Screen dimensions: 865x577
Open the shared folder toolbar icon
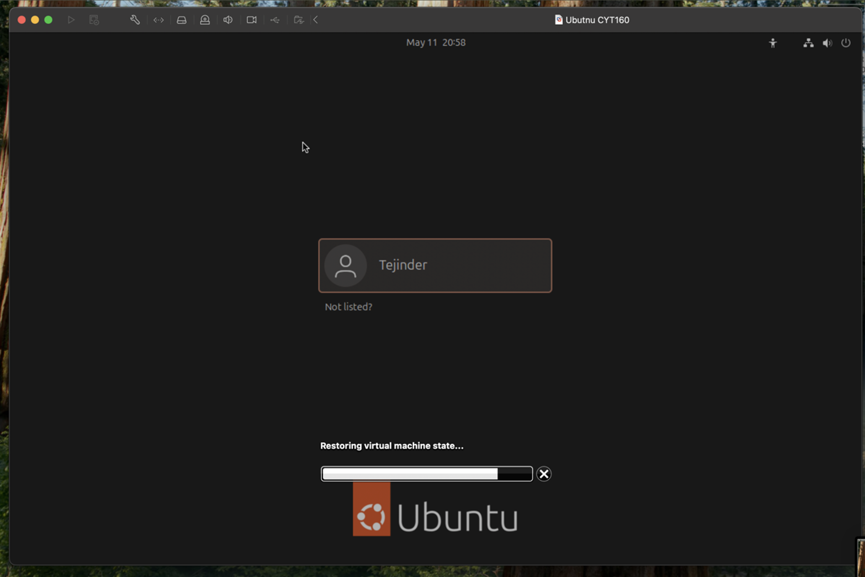[x=298, y=20]
